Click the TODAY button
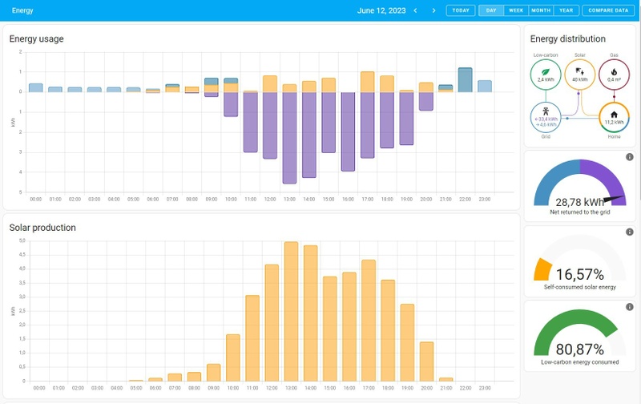Image resolution: width=641 pixels, height=404 pixels. (x=461, y=10)
